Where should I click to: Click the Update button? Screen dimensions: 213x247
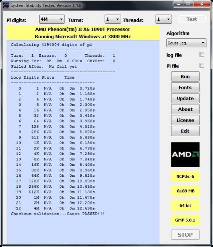tap(185, 98)
